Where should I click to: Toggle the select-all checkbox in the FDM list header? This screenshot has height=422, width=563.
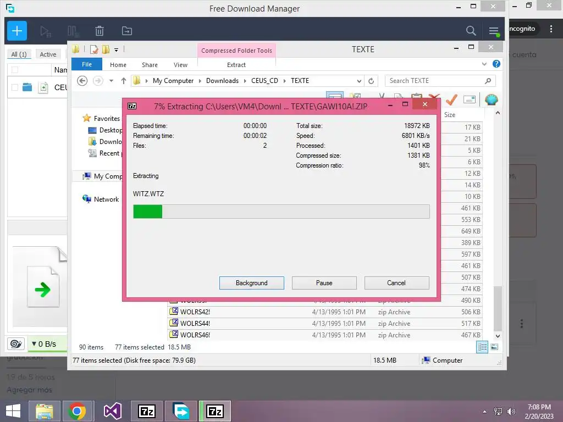pos(15,70)
